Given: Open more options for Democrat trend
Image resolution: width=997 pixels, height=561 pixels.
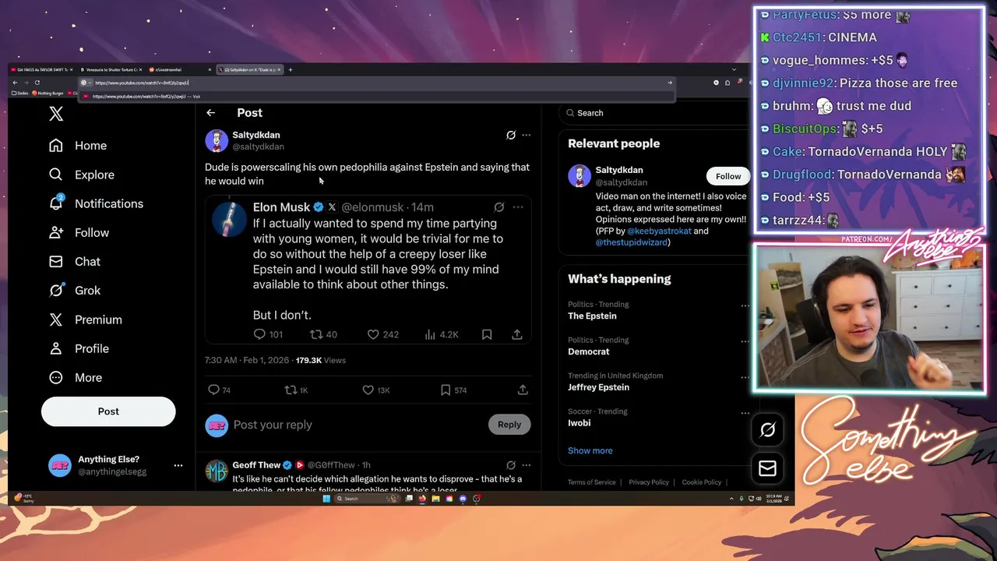Looking at the screenshot, I should [745, 341].
